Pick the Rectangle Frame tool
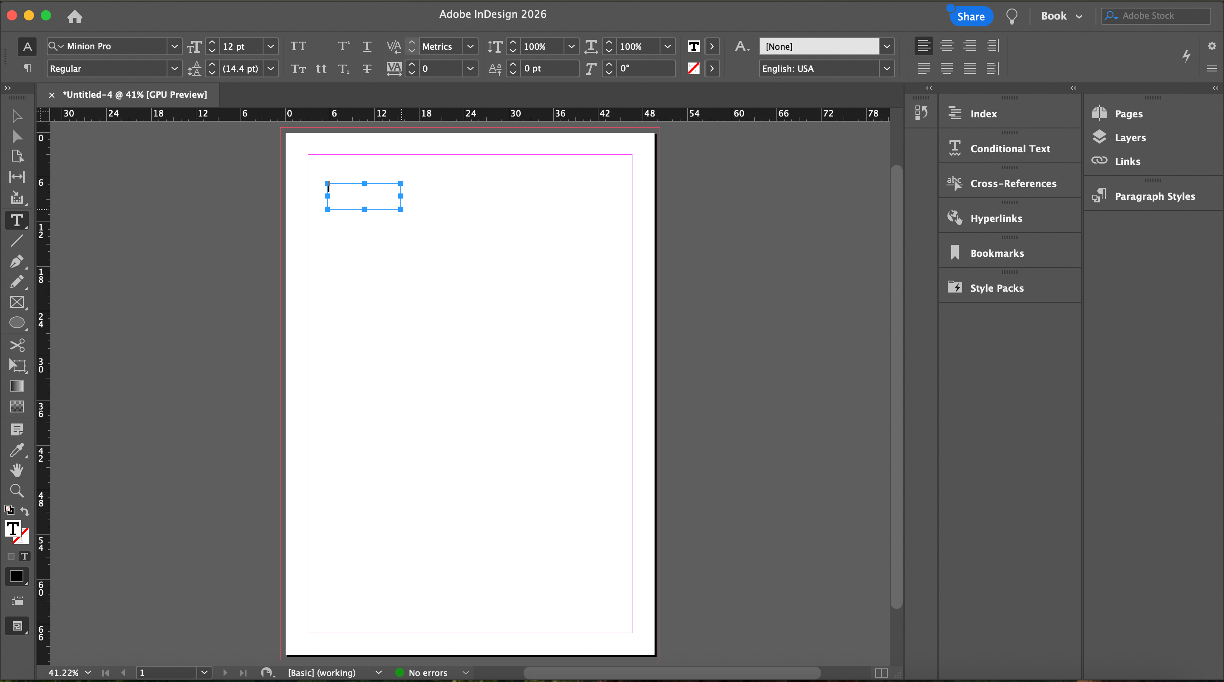The height and width of the screenshot is (682, 1224). 17,302
